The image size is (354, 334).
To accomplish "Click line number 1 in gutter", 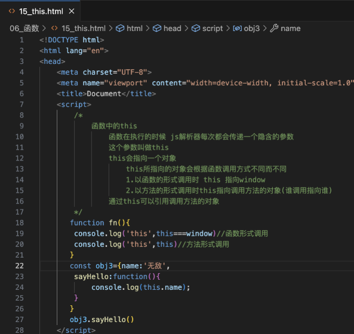I will [21, 40].
